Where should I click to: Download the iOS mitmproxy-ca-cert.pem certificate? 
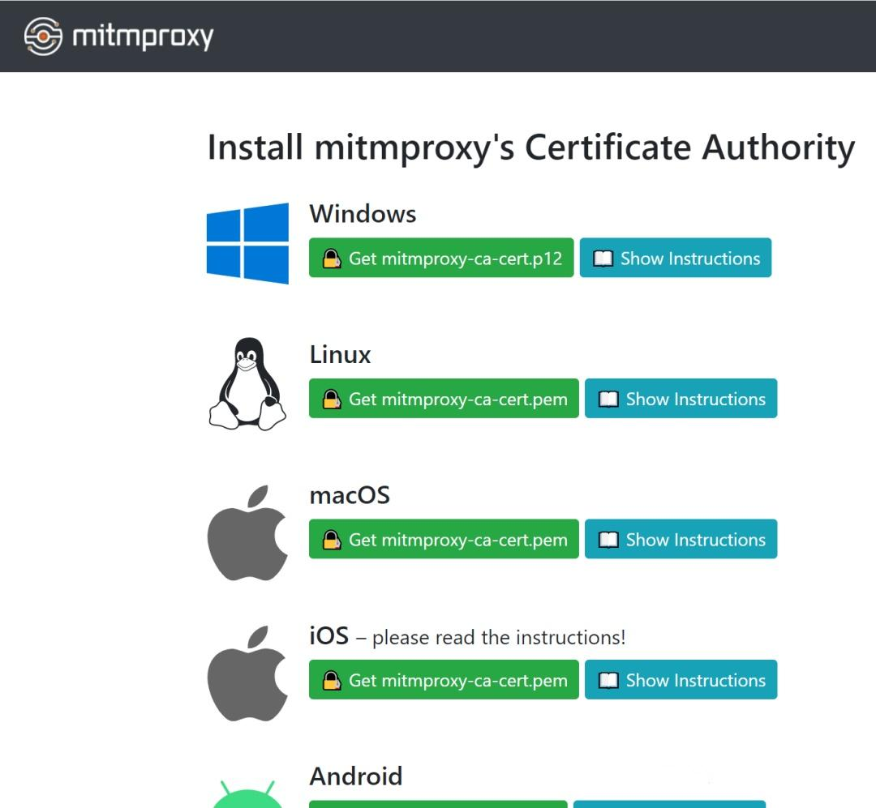(x=443, y=680)
